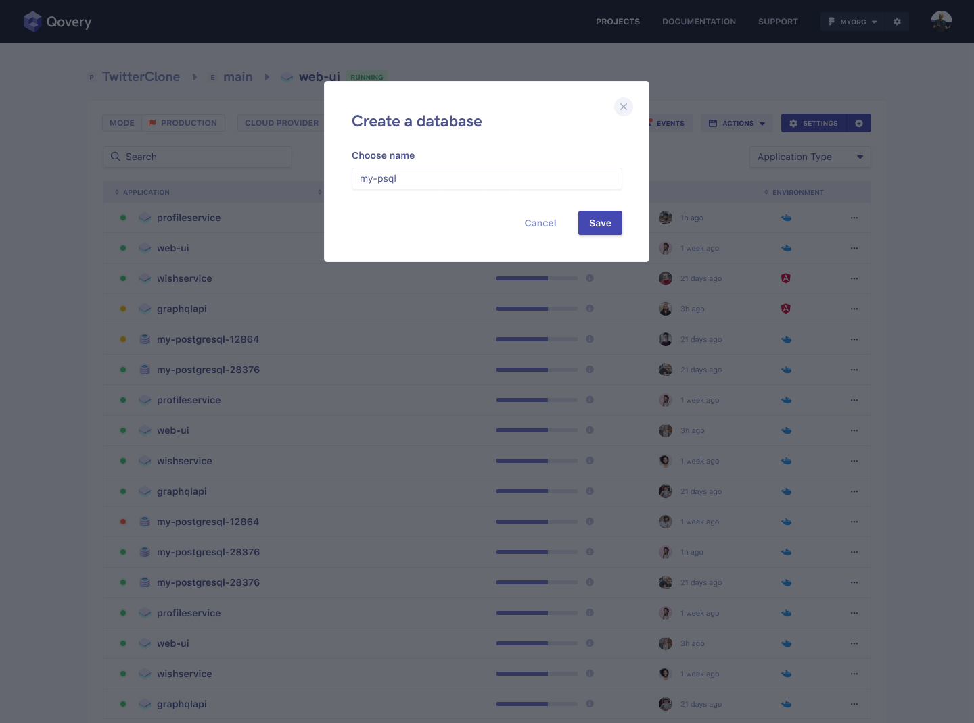Open the DOCUMENTATION page
The width and height of the screenshot is (974, 723).
699,22
